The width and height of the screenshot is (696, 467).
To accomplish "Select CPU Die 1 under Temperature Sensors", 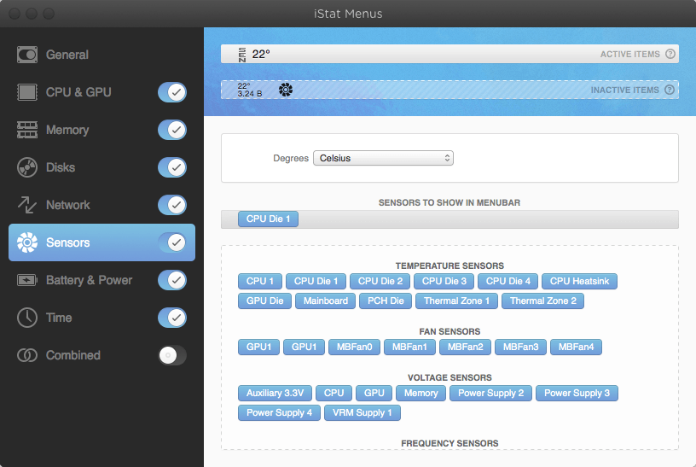I will [316, 281].
